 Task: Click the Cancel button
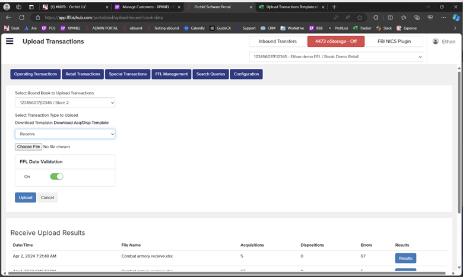tap(47, 198)
